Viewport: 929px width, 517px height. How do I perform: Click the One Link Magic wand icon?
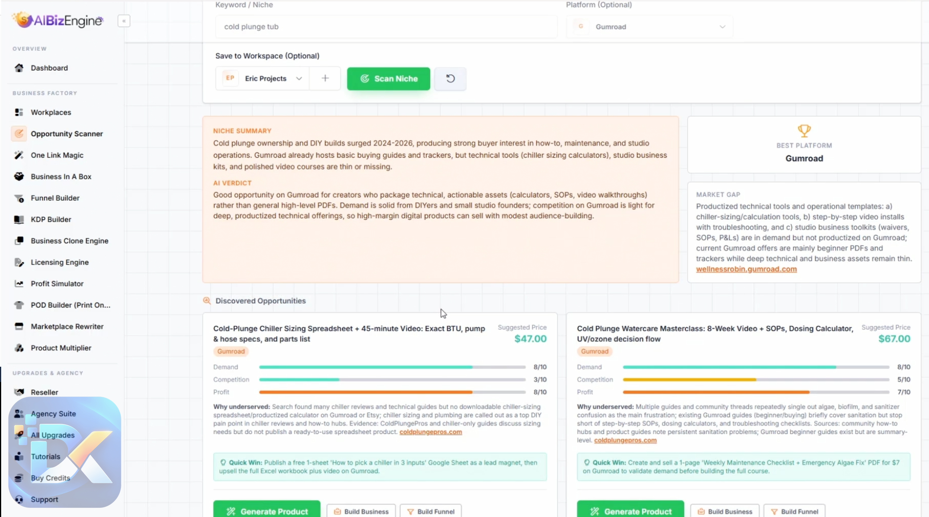tap(19, 155)
